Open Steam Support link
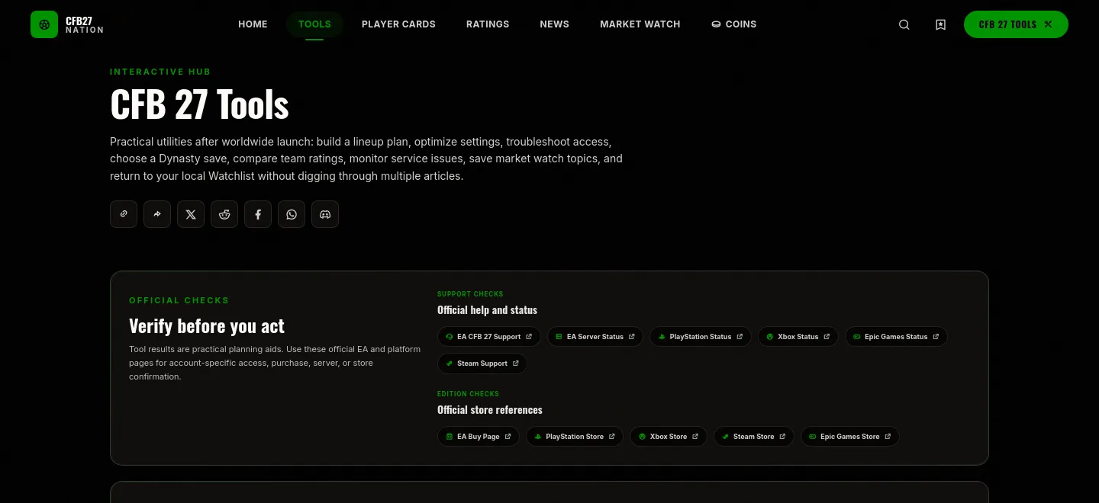This screenshot has width=1099, height=503. tap(482, 364)
